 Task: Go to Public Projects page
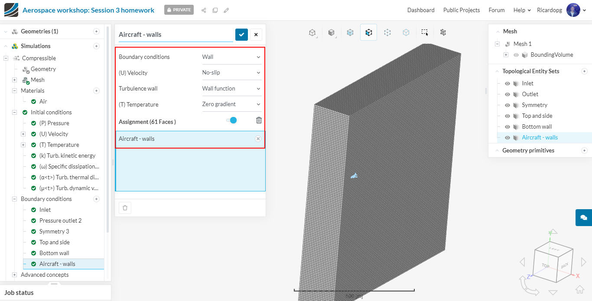(x=461, y=10)
